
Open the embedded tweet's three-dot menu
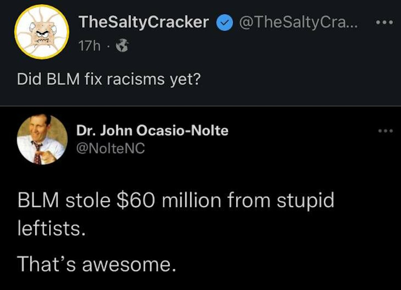(x=385, y=131)
